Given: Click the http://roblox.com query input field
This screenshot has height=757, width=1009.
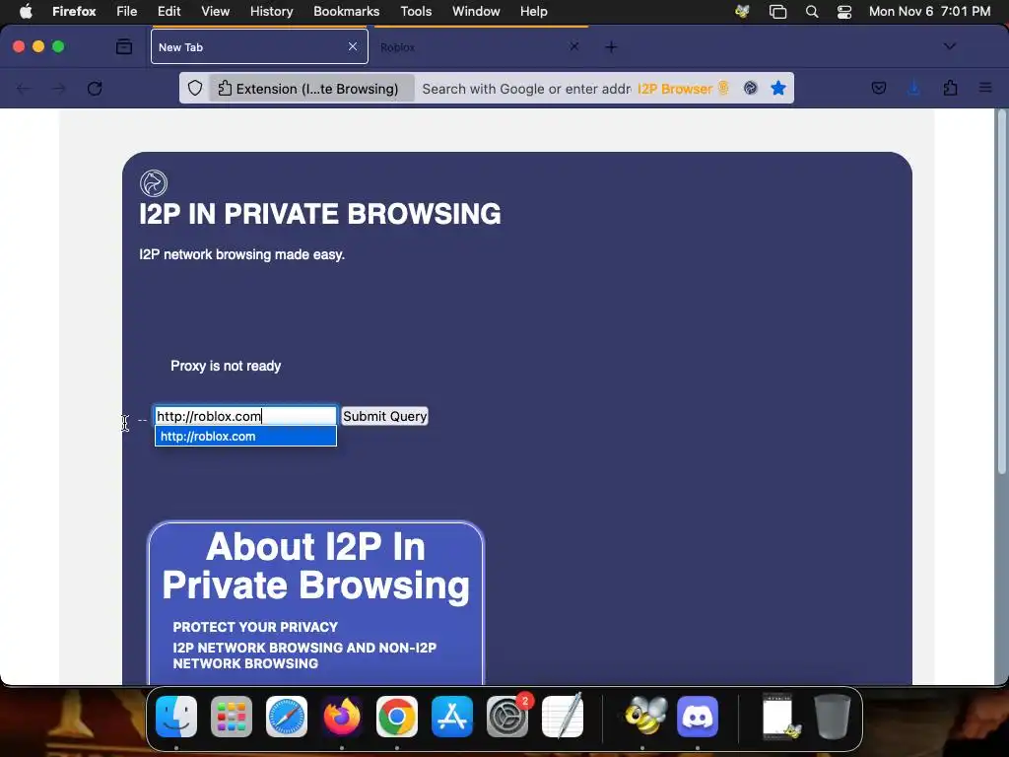Looking at the screenshot, I should tap(245, 416).
